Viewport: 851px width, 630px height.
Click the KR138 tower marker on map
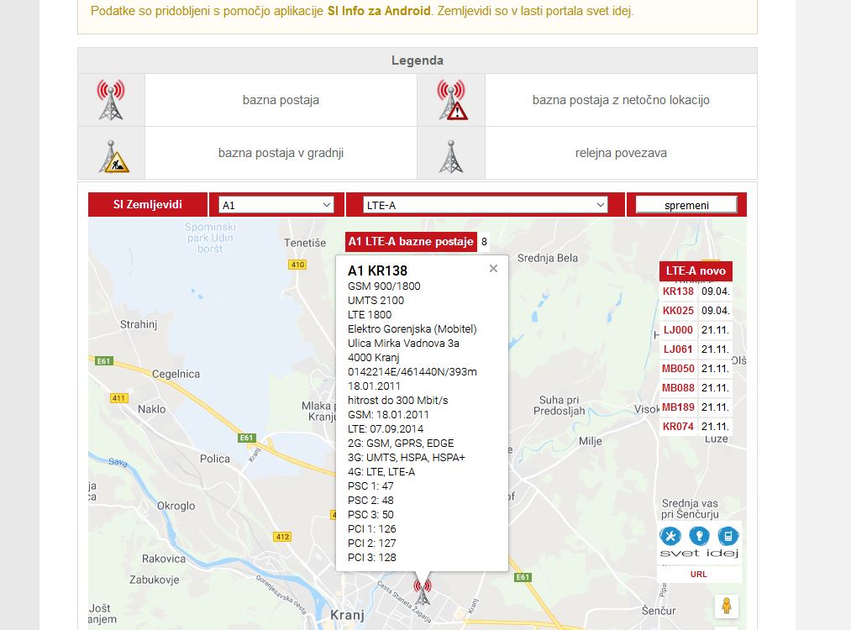tap(423, 592)
